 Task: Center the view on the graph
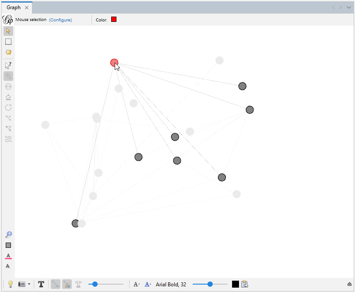coord(8,234)
